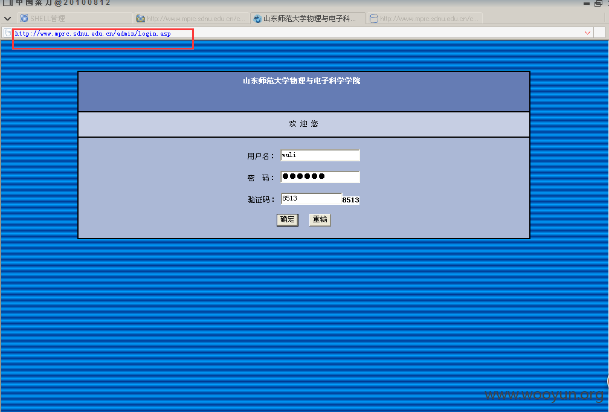Open the second tab with folder icon
The width and height of the screenshot is (609, 412).
click(x=192, y=18)
